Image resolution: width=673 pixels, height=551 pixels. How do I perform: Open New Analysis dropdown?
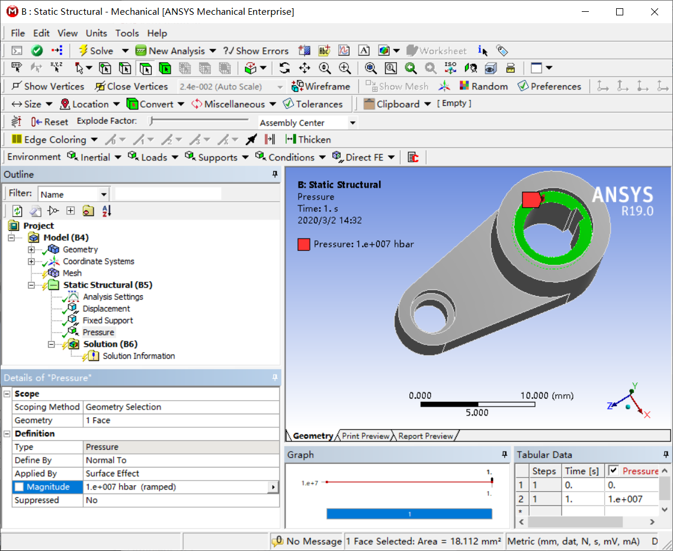coord(213,51)
